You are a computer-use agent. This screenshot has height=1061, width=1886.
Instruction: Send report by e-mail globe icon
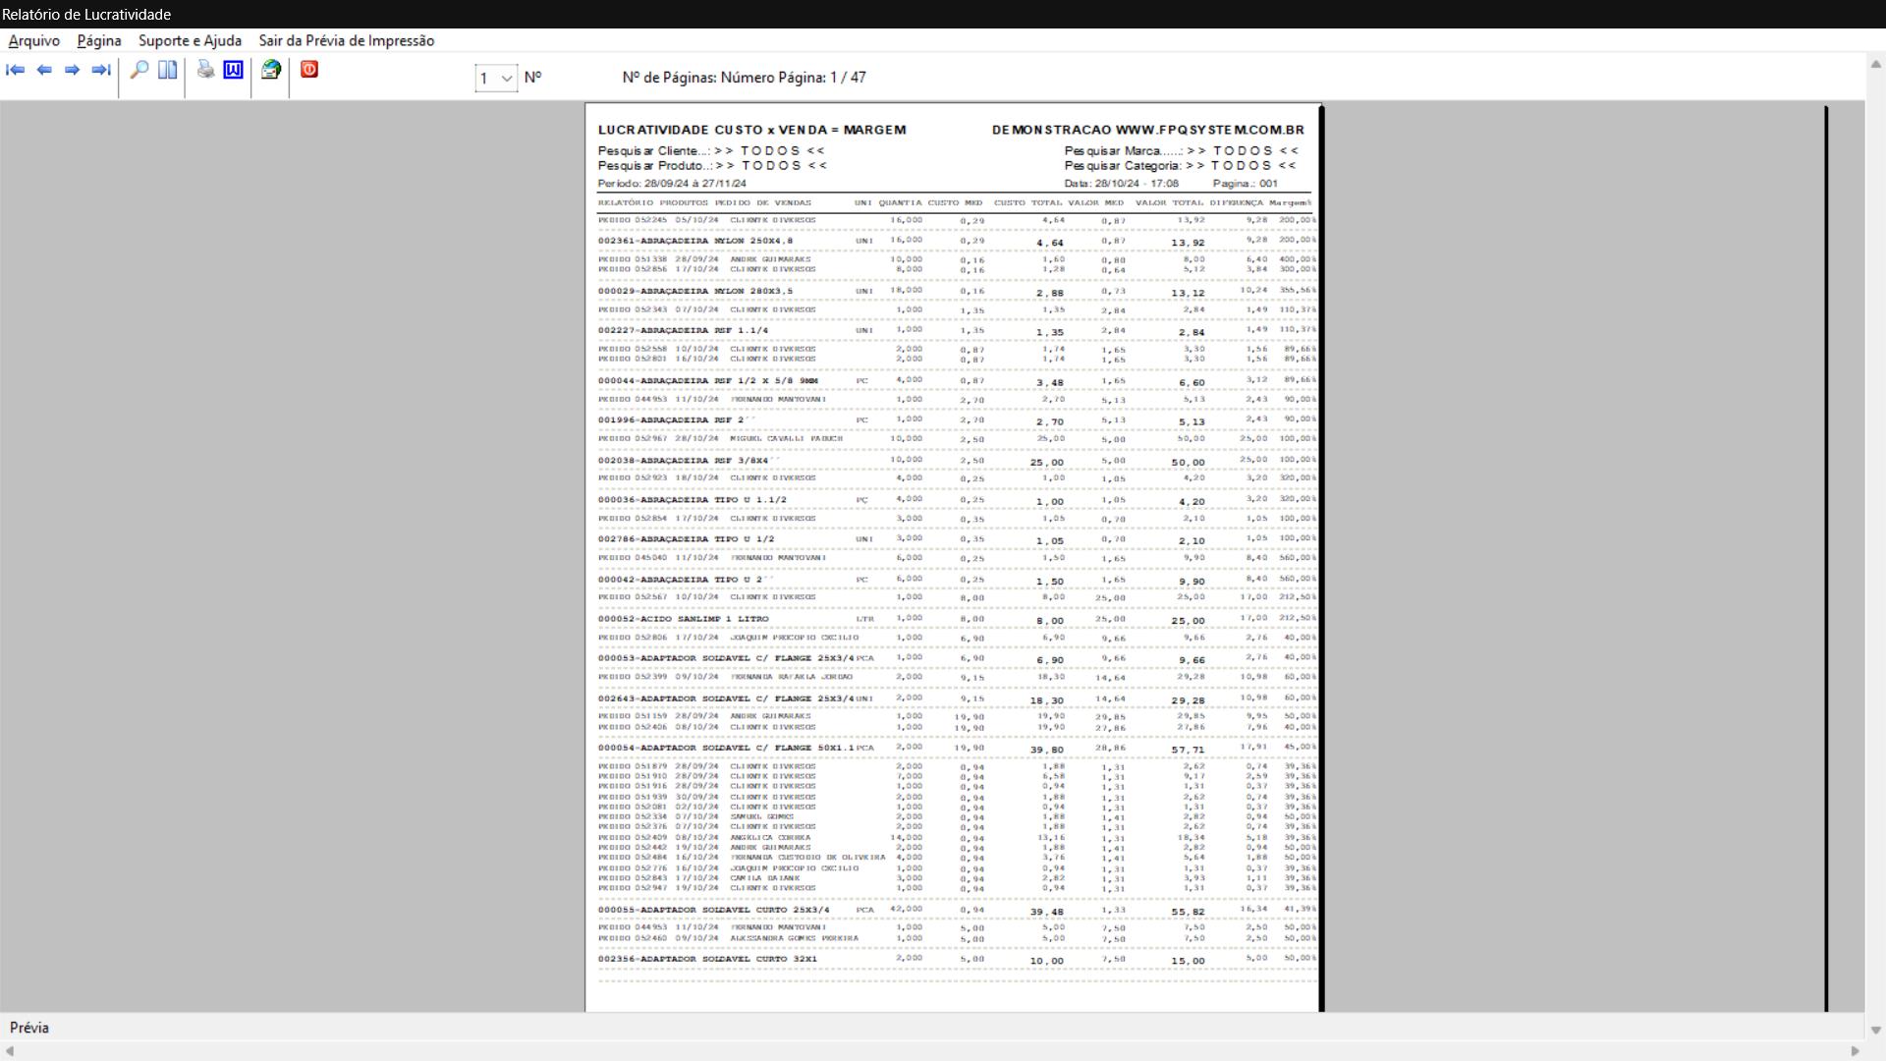click(271, 70)
